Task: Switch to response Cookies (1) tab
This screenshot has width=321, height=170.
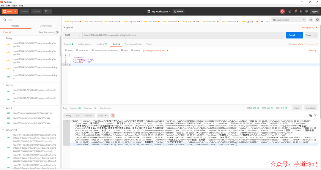Action: (x=75, y=108)
